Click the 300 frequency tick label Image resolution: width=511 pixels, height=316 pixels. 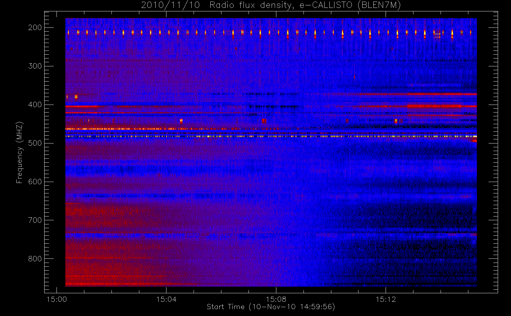[x=35, y=66]
